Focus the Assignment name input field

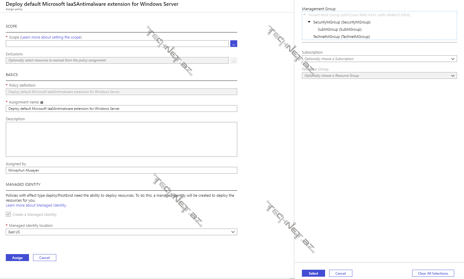121,109
